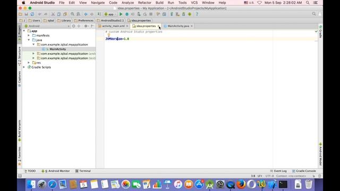Click the Find magnifier icon
340x191 pixels.
(x=72, y=14)
